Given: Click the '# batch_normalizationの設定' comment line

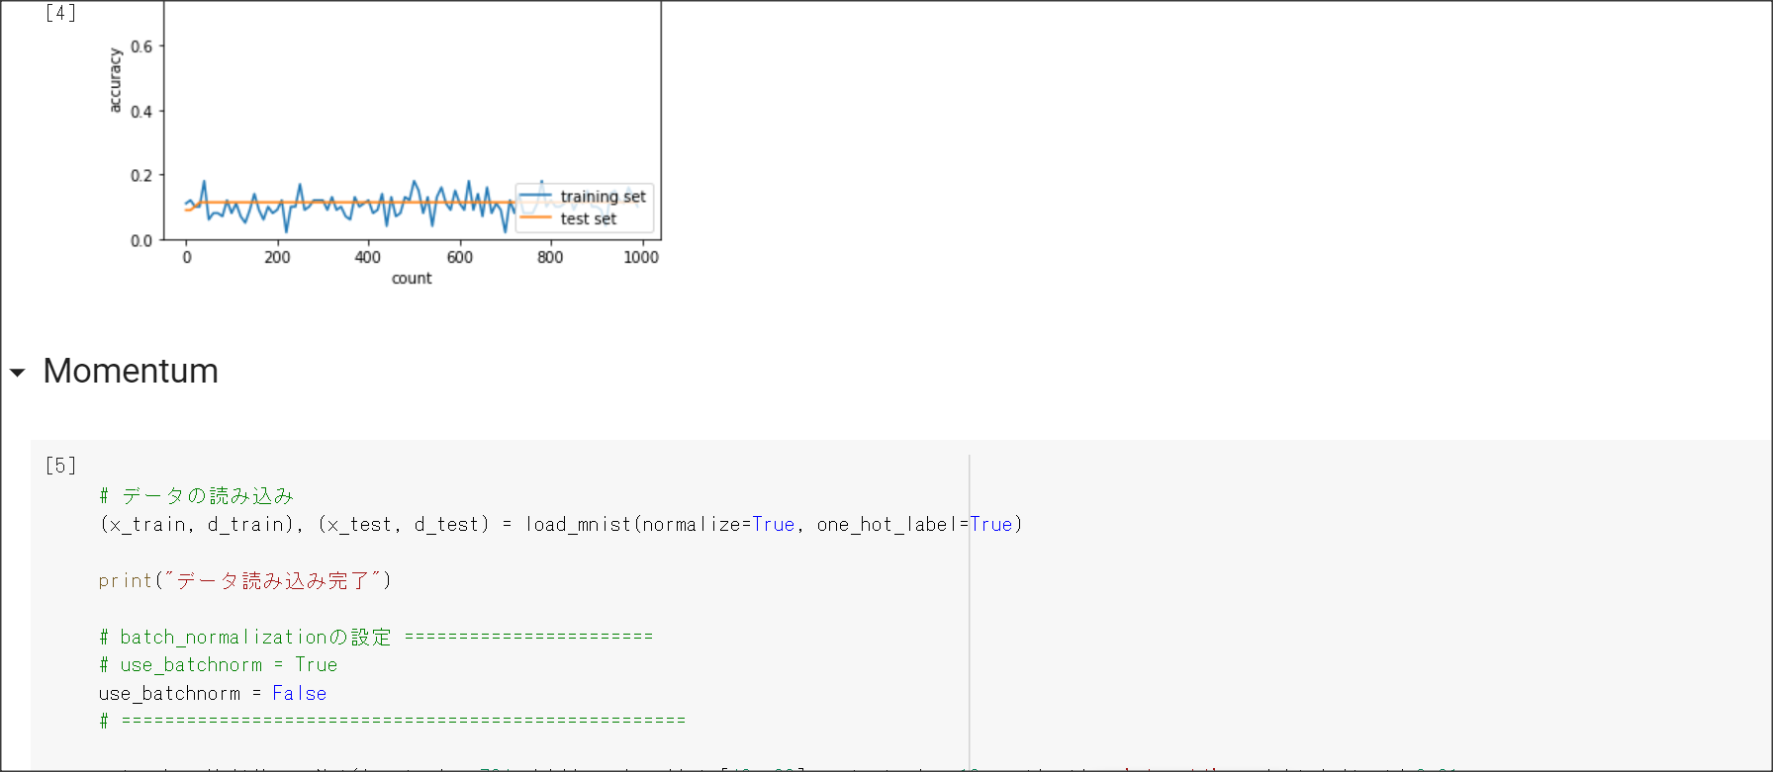Looking at the screenshot, I should [376, 638].
